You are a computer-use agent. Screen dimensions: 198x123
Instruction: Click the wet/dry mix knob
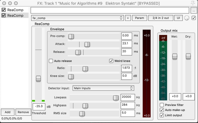click(187, 18)
